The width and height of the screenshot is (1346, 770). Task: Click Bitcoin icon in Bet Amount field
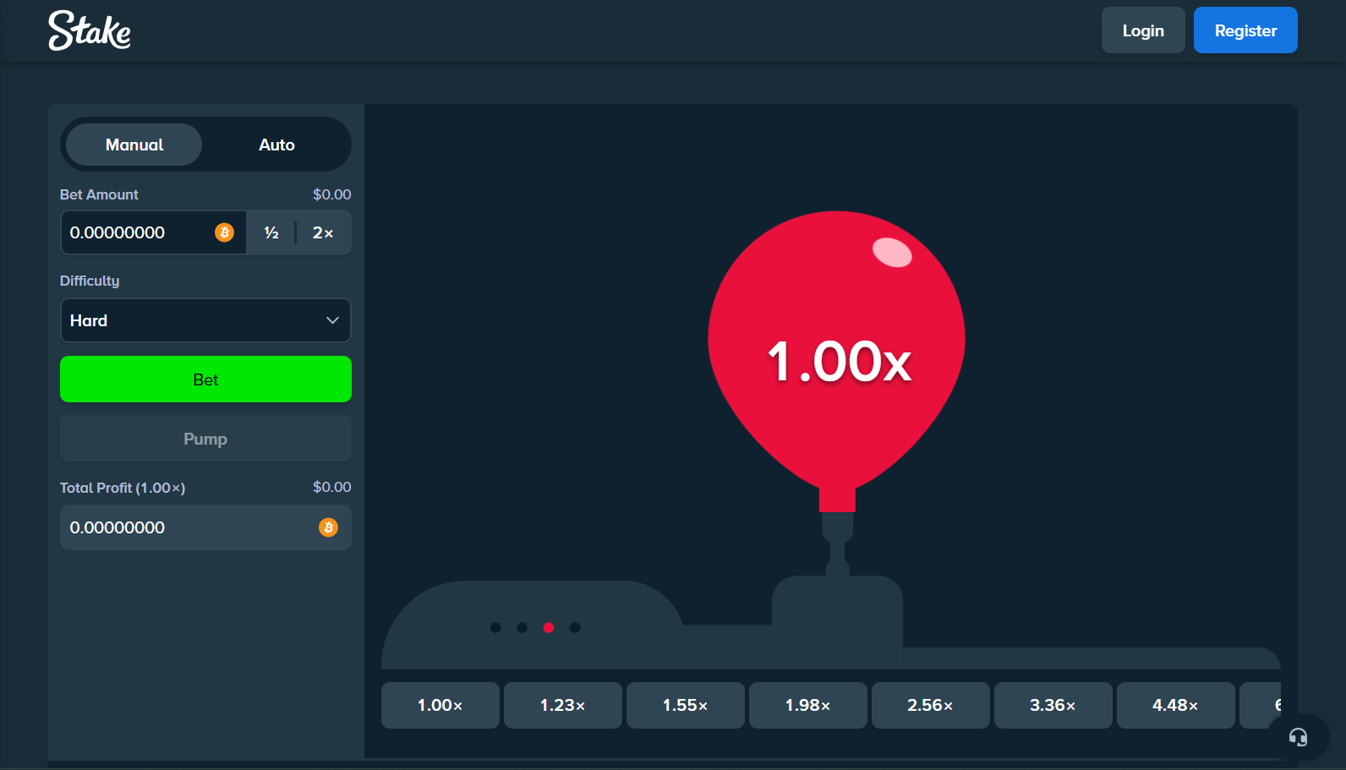pos(224,232)
